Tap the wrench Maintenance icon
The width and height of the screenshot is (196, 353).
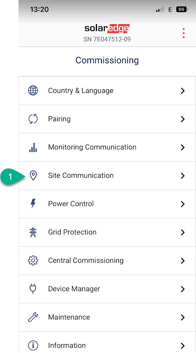coord(33,317)
